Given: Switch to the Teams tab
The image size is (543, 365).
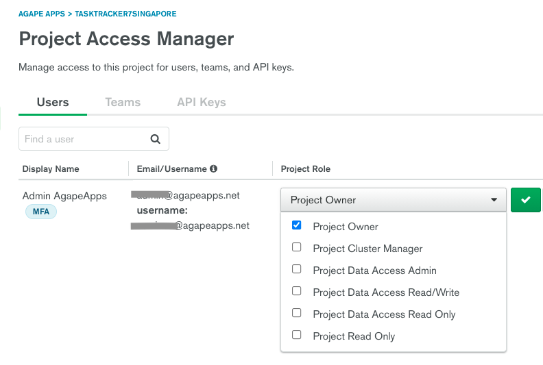Looking at the screenshot, I should coord(123,102).
